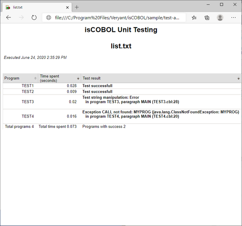Click the list.txt page heading
This screenshot has height=226, width=242.
(x=121, y=46)
